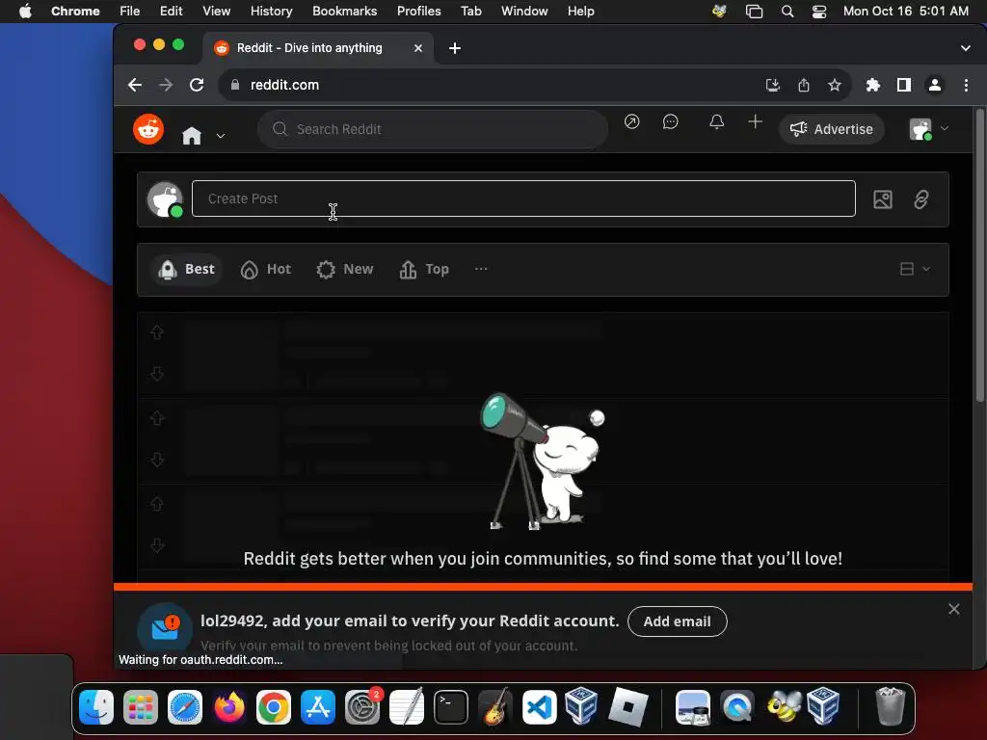Click the Create Post input field
The image size is (987, 740).
[523, 198]
